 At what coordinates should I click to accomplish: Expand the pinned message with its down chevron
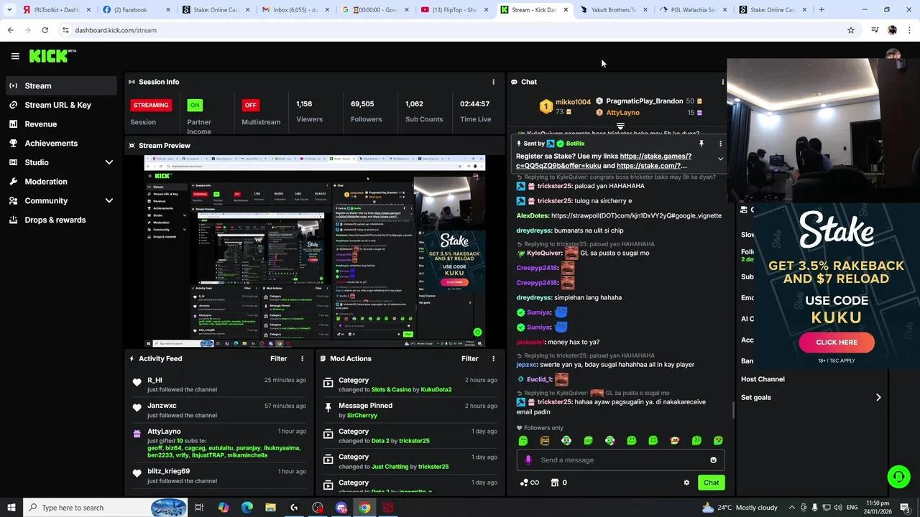720,159
